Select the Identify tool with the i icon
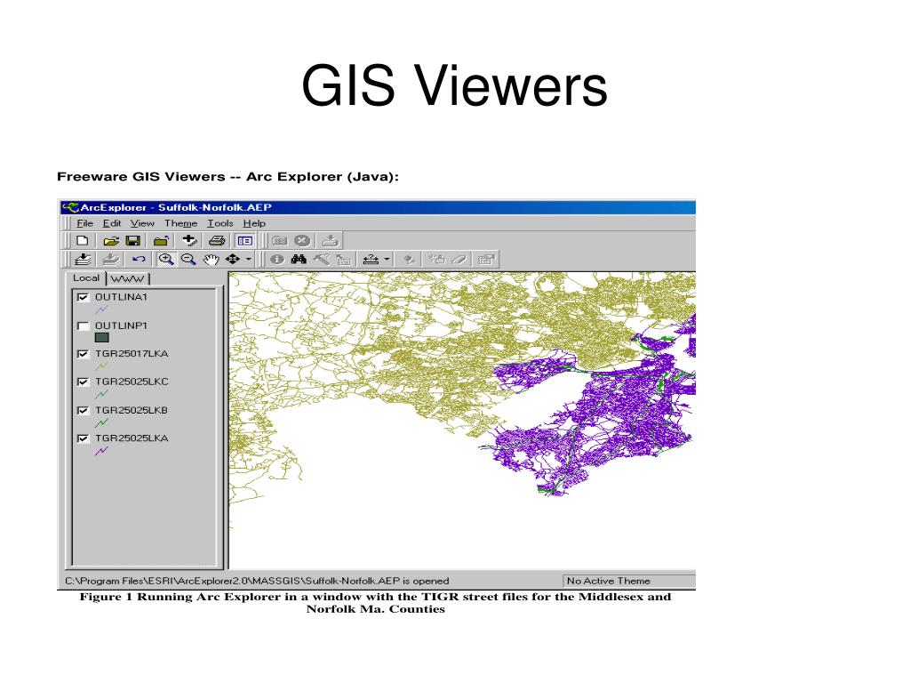Viewport: 910px width, 683px height. coord(277,259)
